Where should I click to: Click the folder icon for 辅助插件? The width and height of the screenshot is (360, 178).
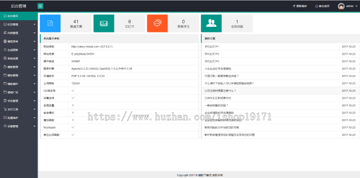click(x=5, y=84)
